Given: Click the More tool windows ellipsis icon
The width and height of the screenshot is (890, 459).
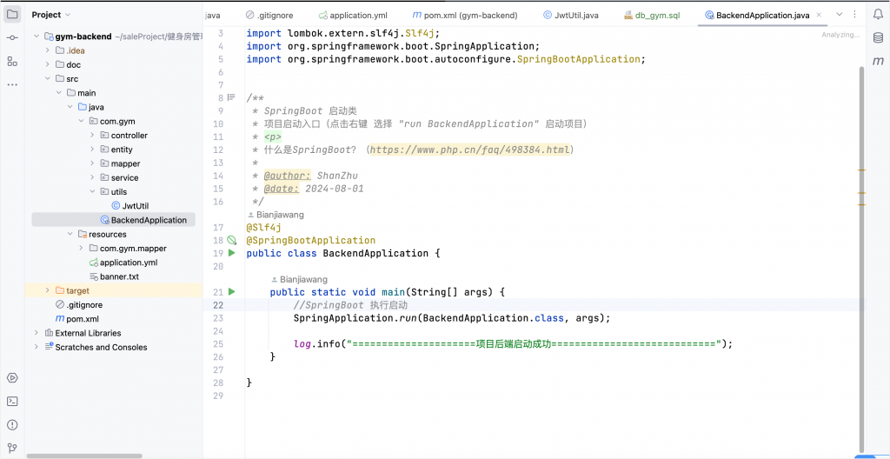Looking at the screenshot, I should coord(12,84).
